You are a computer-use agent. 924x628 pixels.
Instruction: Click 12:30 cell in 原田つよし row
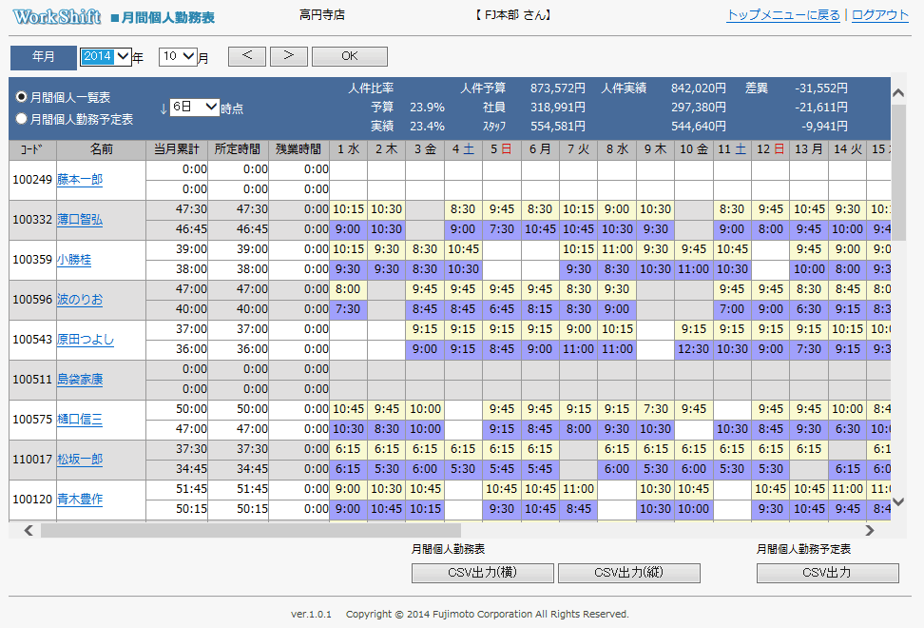click(x=694, y=349)
